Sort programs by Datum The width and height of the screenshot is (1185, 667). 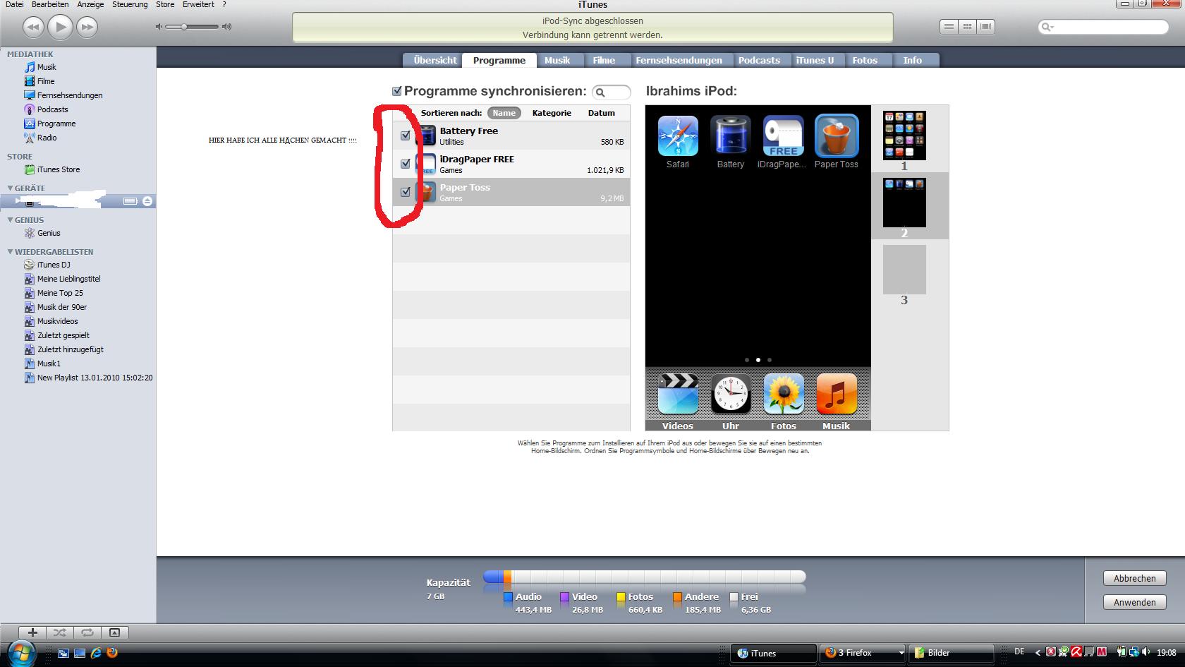tap(602, 113)
